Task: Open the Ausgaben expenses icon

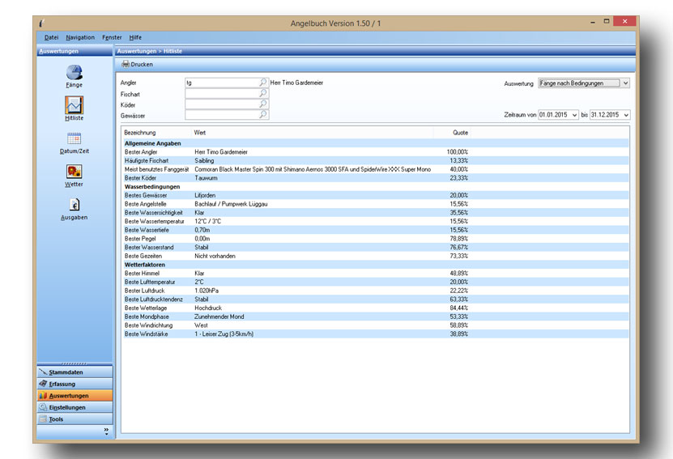Action: pyautogui.click(x=74, y=206)
